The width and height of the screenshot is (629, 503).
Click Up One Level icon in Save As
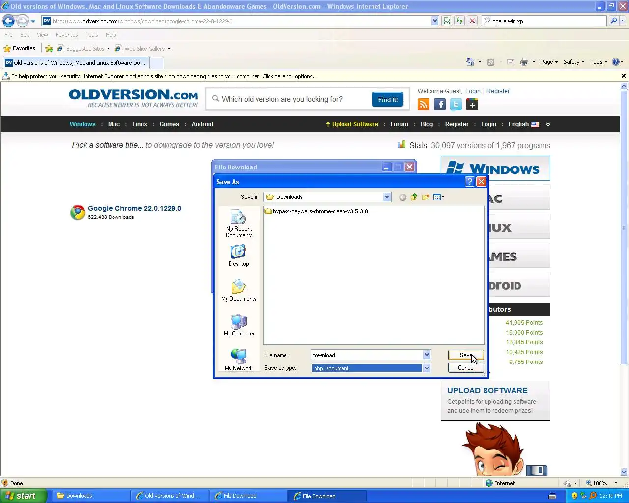coord(414,197)
